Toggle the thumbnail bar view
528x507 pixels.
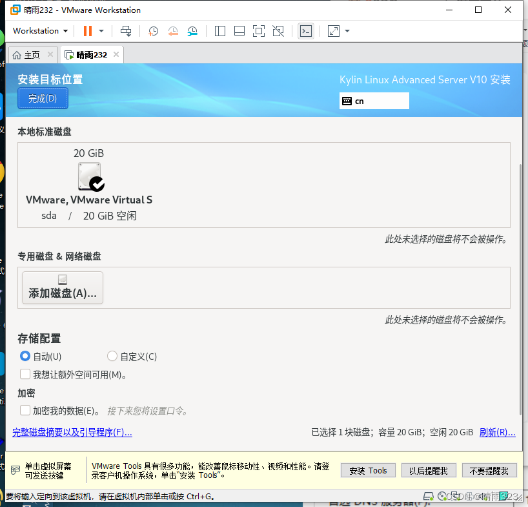pyautogui.click(x=239, y=31)
